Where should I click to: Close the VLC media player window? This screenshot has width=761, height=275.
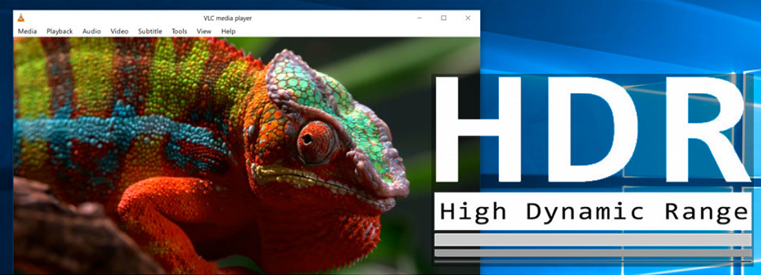[x=468, y=18]
